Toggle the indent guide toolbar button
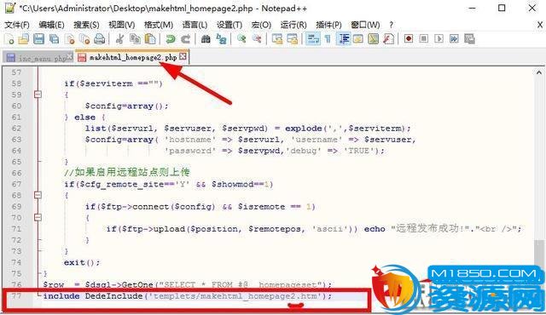 tap(344, 39)
